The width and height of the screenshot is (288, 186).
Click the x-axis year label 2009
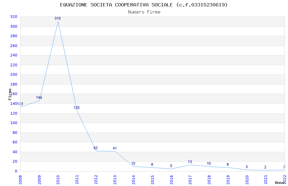pyautogui.click(x=39, y=180)
